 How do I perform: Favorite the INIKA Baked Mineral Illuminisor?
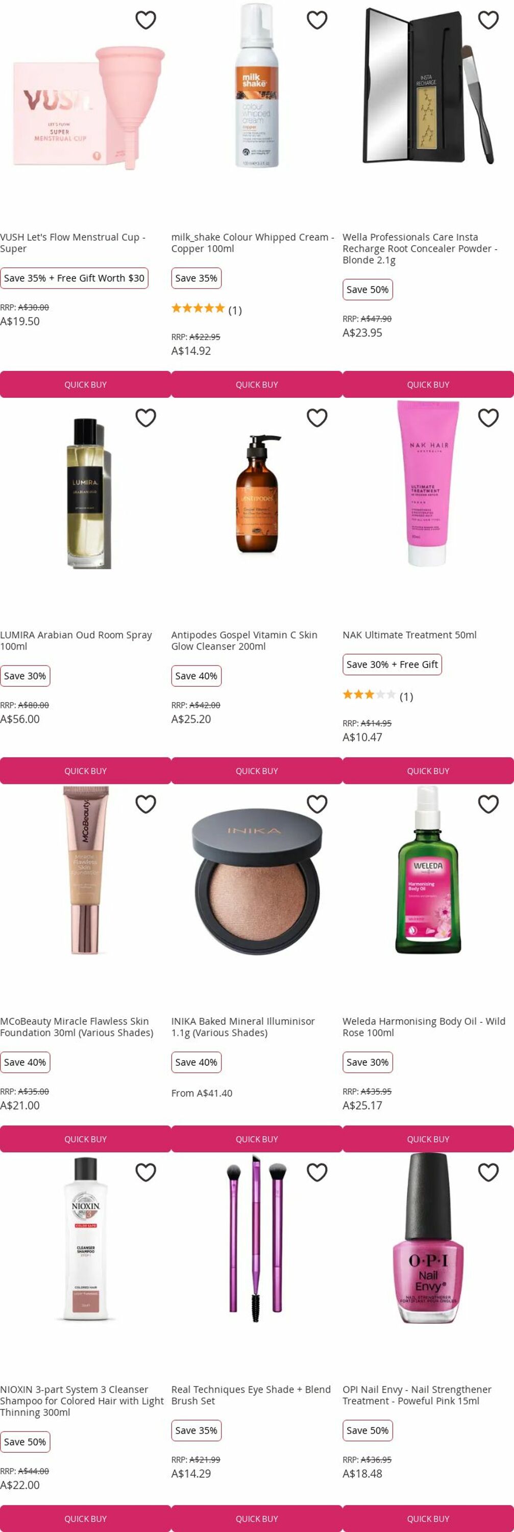click(316, 804)
